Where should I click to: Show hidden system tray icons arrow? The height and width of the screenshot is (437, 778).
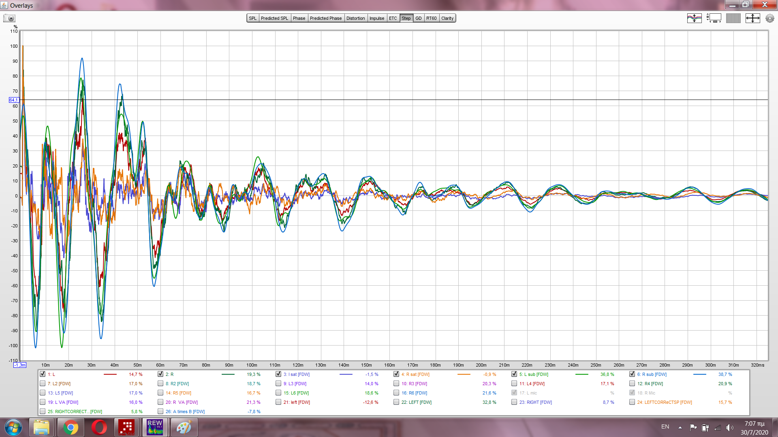tap(680, 427)
